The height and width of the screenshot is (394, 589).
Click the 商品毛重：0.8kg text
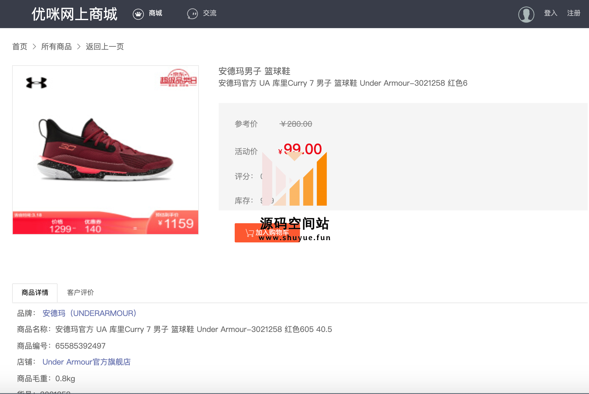click(46, 379)
